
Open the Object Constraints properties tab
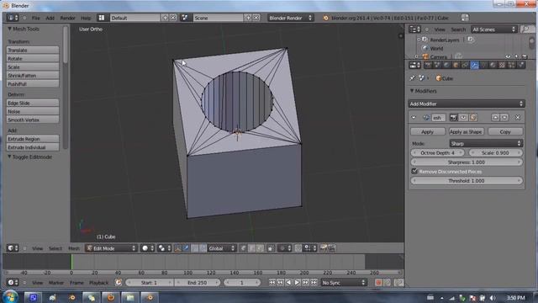point(465,65)
